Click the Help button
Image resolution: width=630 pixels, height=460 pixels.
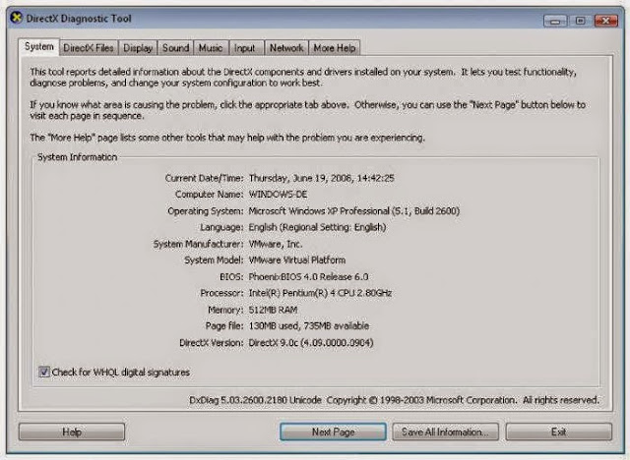click(72, 431)
